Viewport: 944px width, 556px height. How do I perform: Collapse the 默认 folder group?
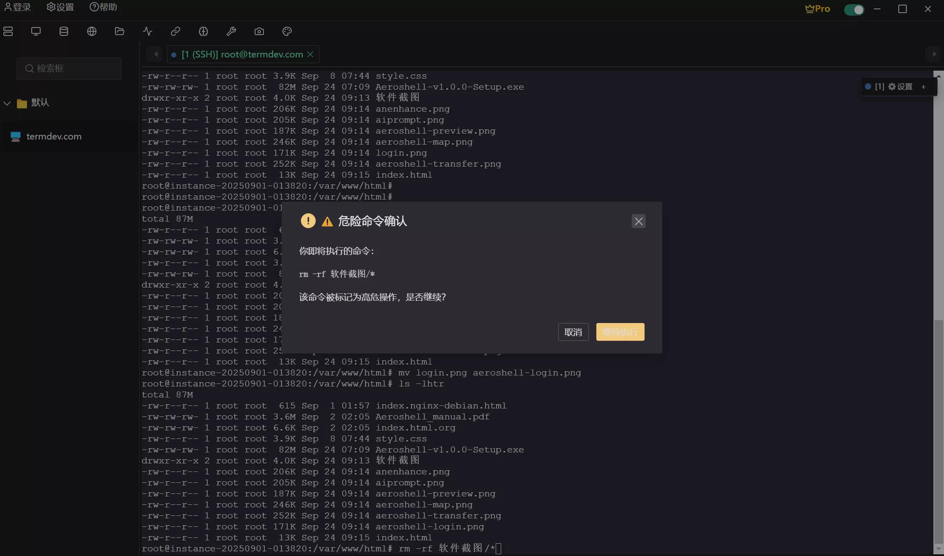point(7,103)
